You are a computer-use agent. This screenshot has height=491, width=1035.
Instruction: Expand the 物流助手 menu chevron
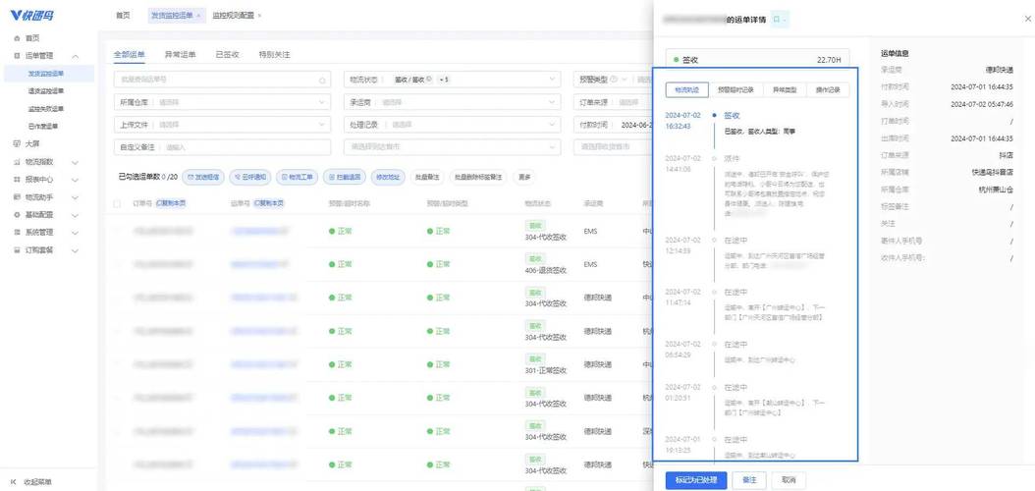76,197
